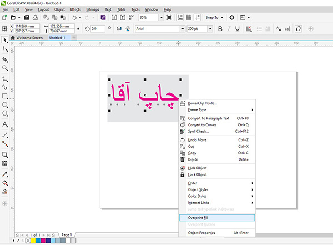Click Hide Object in context menu

pos(217,168)
